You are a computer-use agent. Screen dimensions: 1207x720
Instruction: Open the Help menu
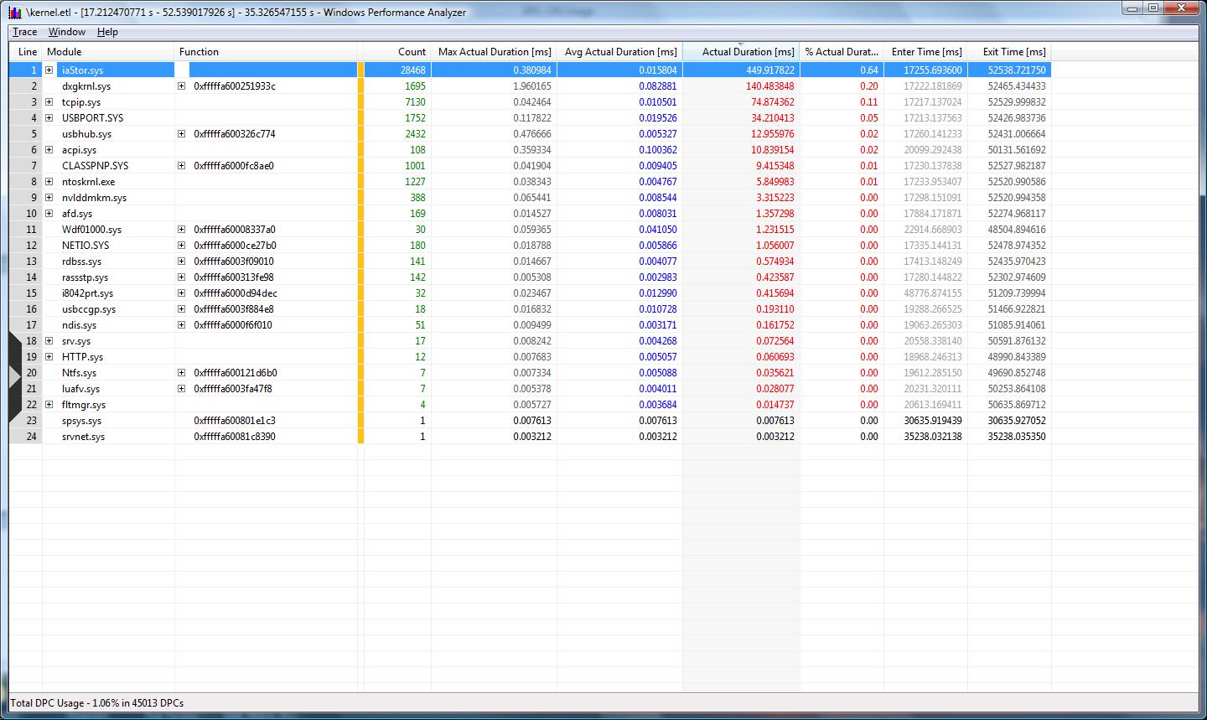point(107,32)
